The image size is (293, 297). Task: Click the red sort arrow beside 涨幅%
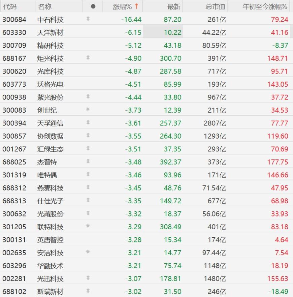pos(136,6)
